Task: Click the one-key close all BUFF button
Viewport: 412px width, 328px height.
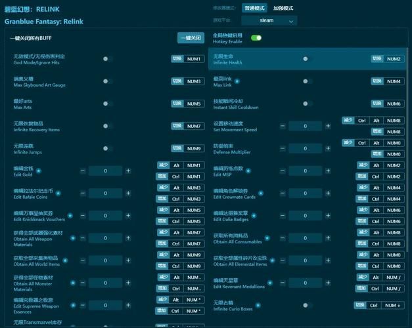Action: tap(191, 38)
